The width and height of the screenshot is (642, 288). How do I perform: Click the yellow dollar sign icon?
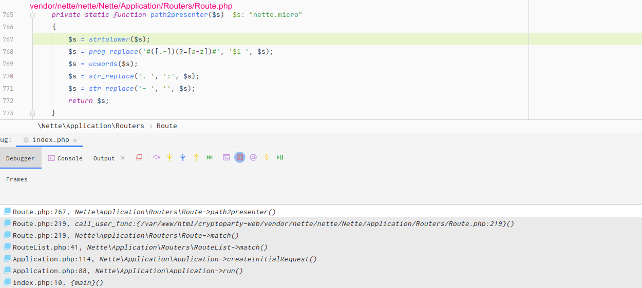pyautogui.click(x=267, y=158)
